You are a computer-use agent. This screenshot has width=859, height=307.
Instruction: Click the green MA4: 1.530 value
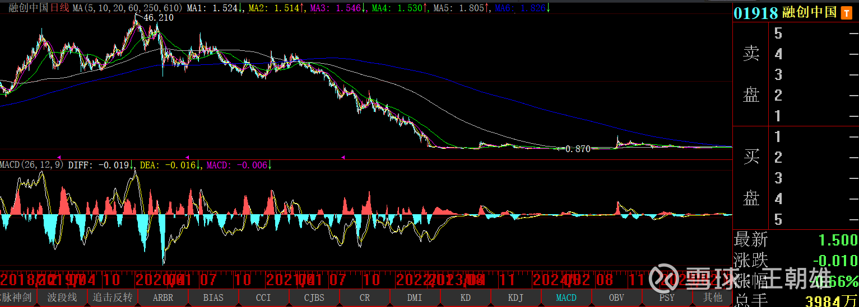[x=399, y=8]
